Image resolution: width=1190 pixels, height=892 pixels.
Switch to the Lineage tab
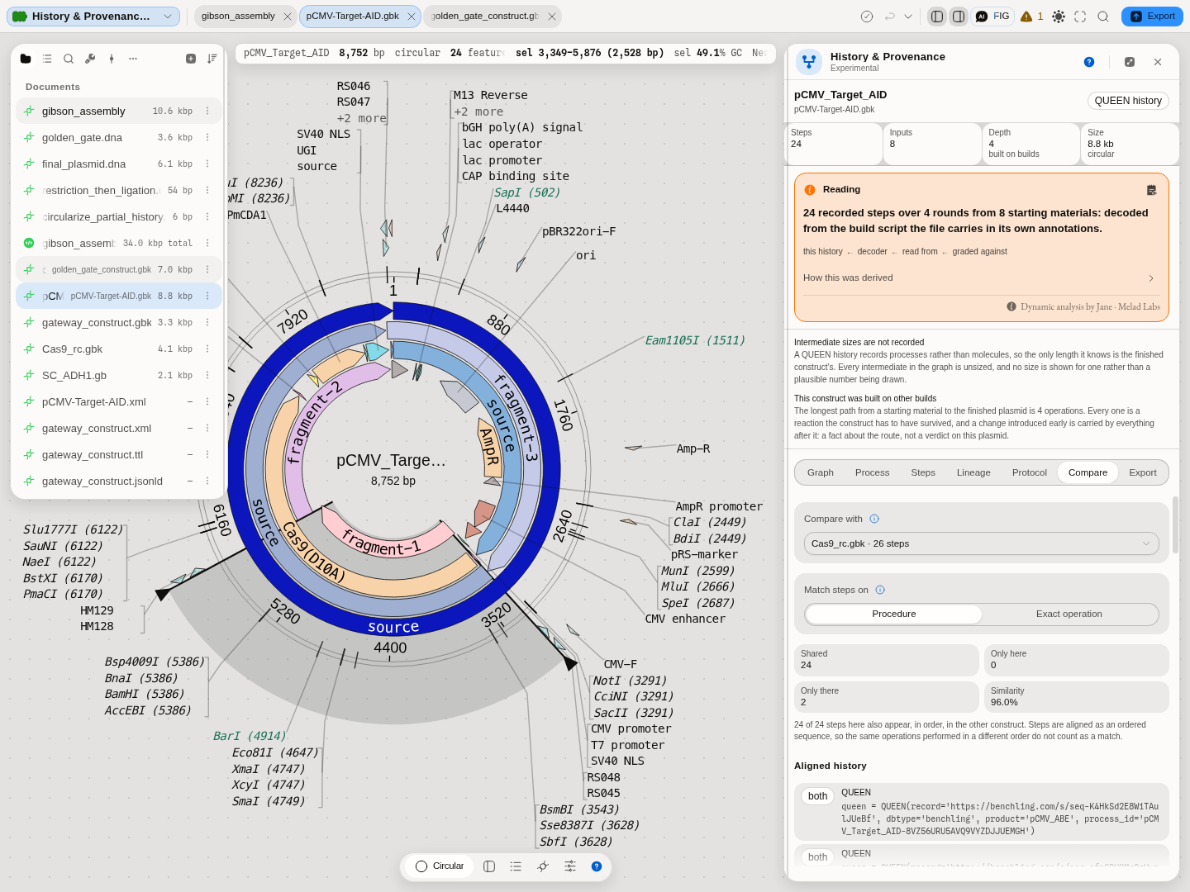(973, 472)
